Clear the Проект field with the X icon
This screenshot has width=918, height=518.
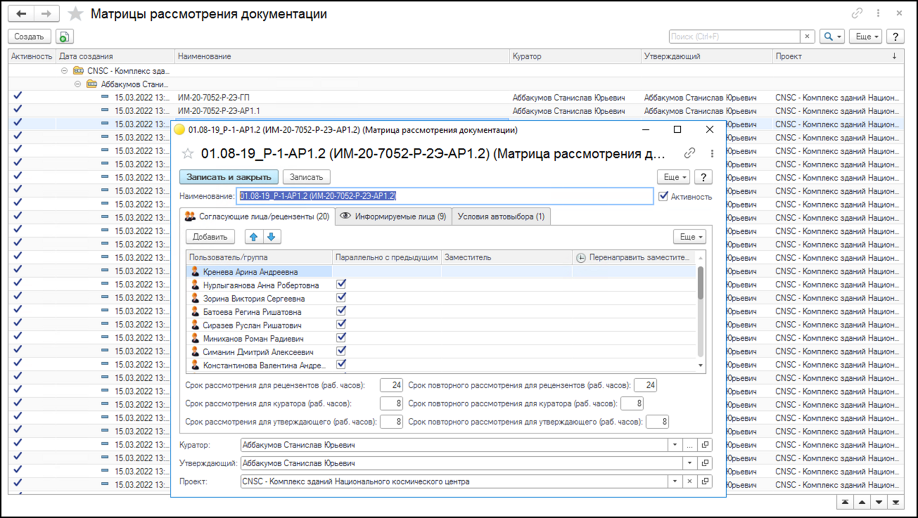[x=690, y=481]
